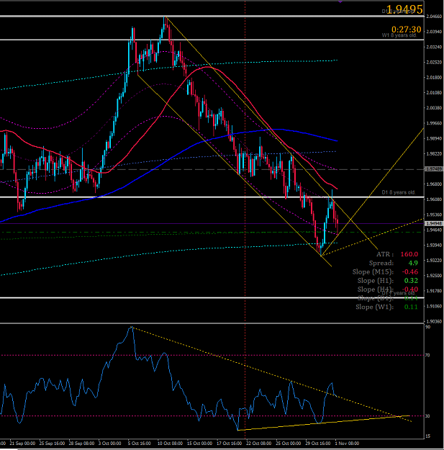Click the 1.98220 price axis label

click(434, 154)
